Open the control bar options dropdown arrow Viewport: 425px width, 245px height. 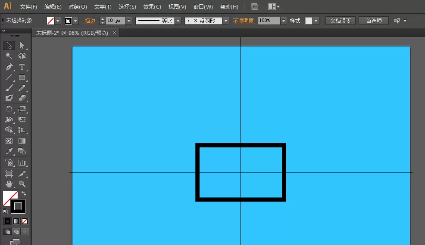click(405, 21)
